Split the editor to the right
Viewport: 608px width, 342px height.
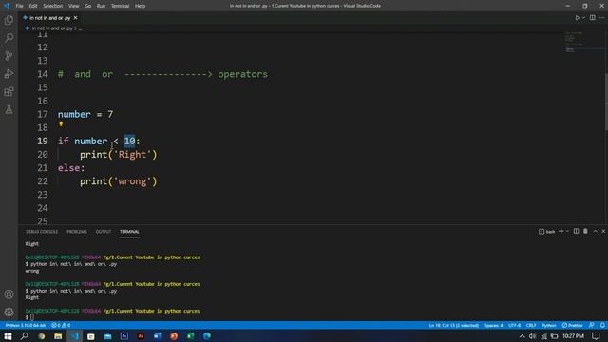(593, 18)
